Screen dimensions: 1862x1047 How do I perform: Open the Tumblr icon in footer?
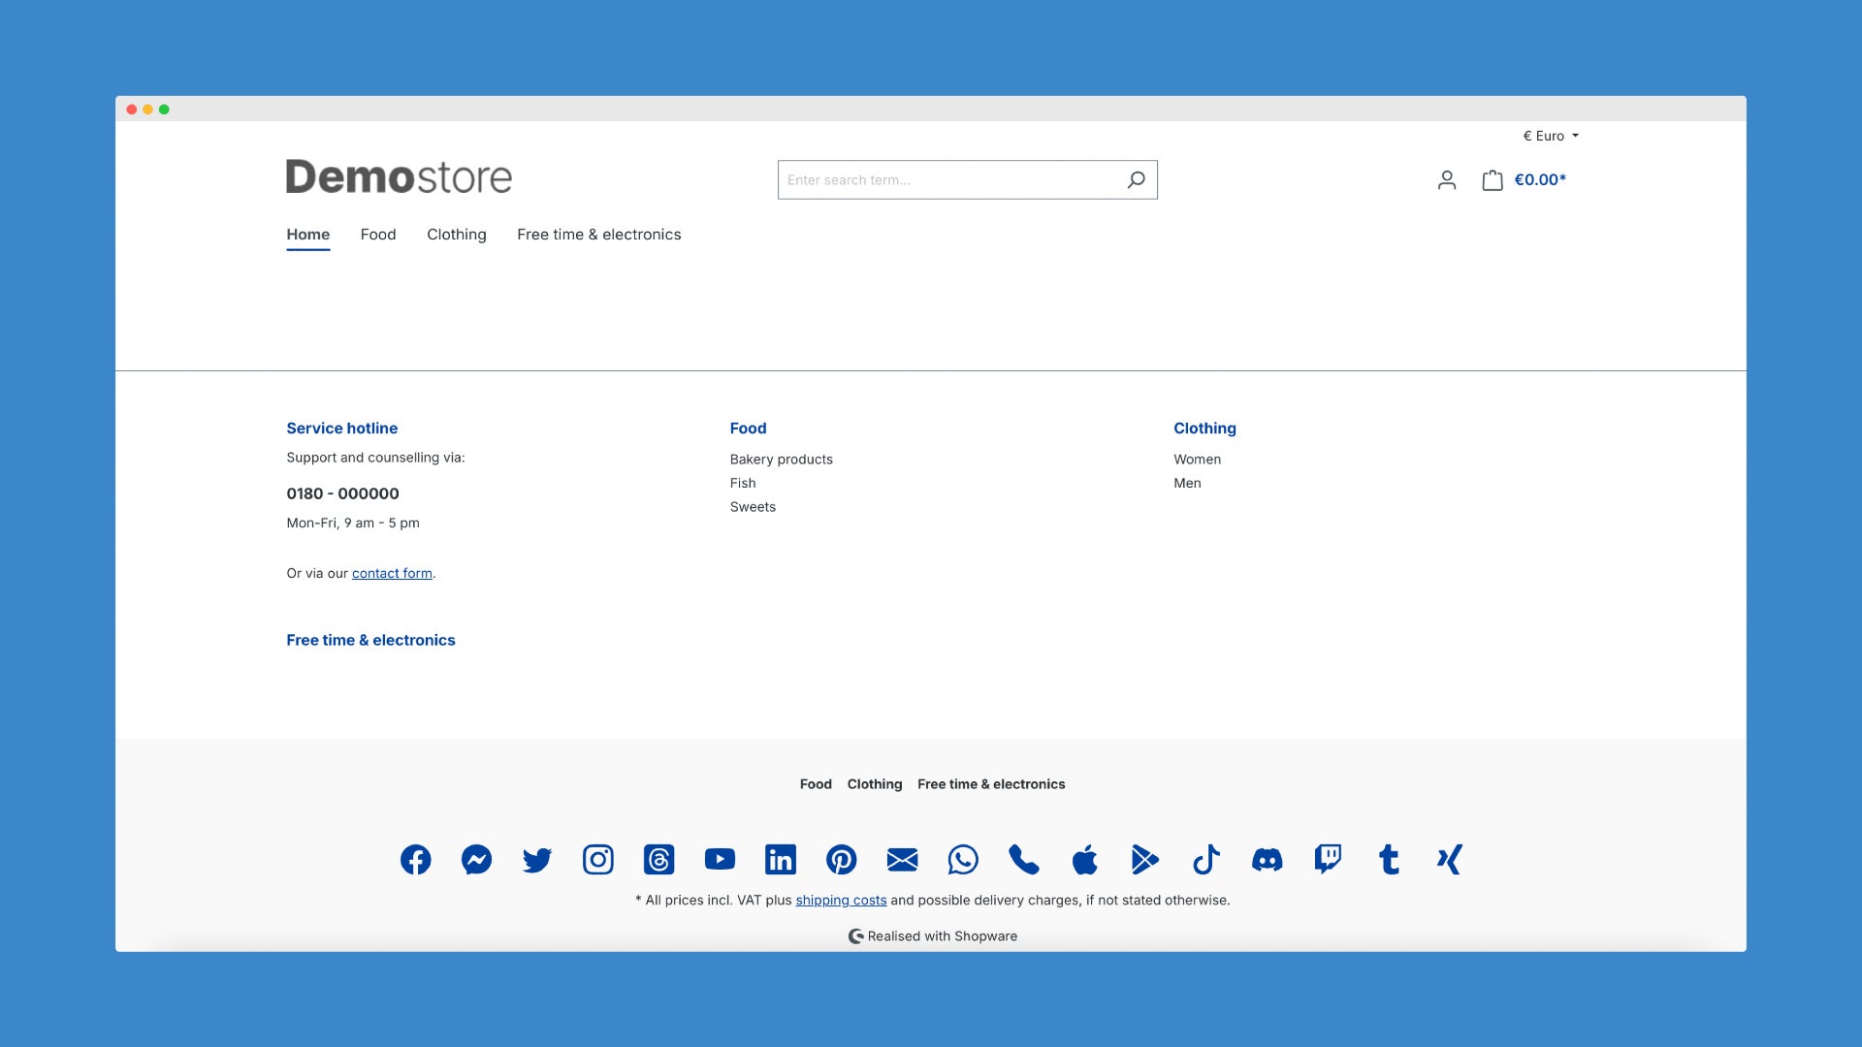tap(1389, 860)
